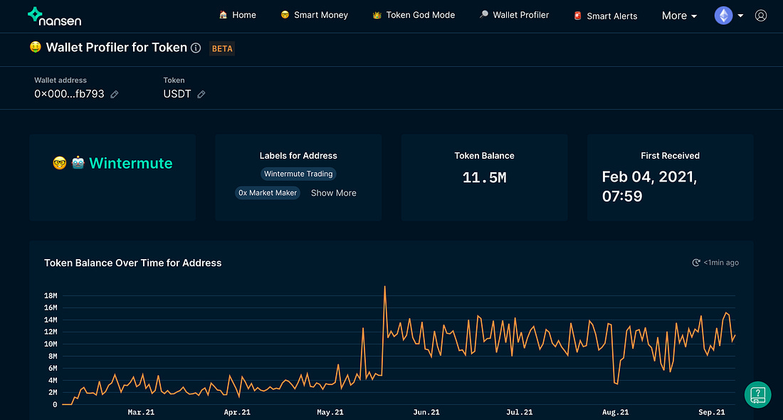Viewport: 783px width, 420px height.
Task: Expand the More menu dropdown
Action: point(679,16)
